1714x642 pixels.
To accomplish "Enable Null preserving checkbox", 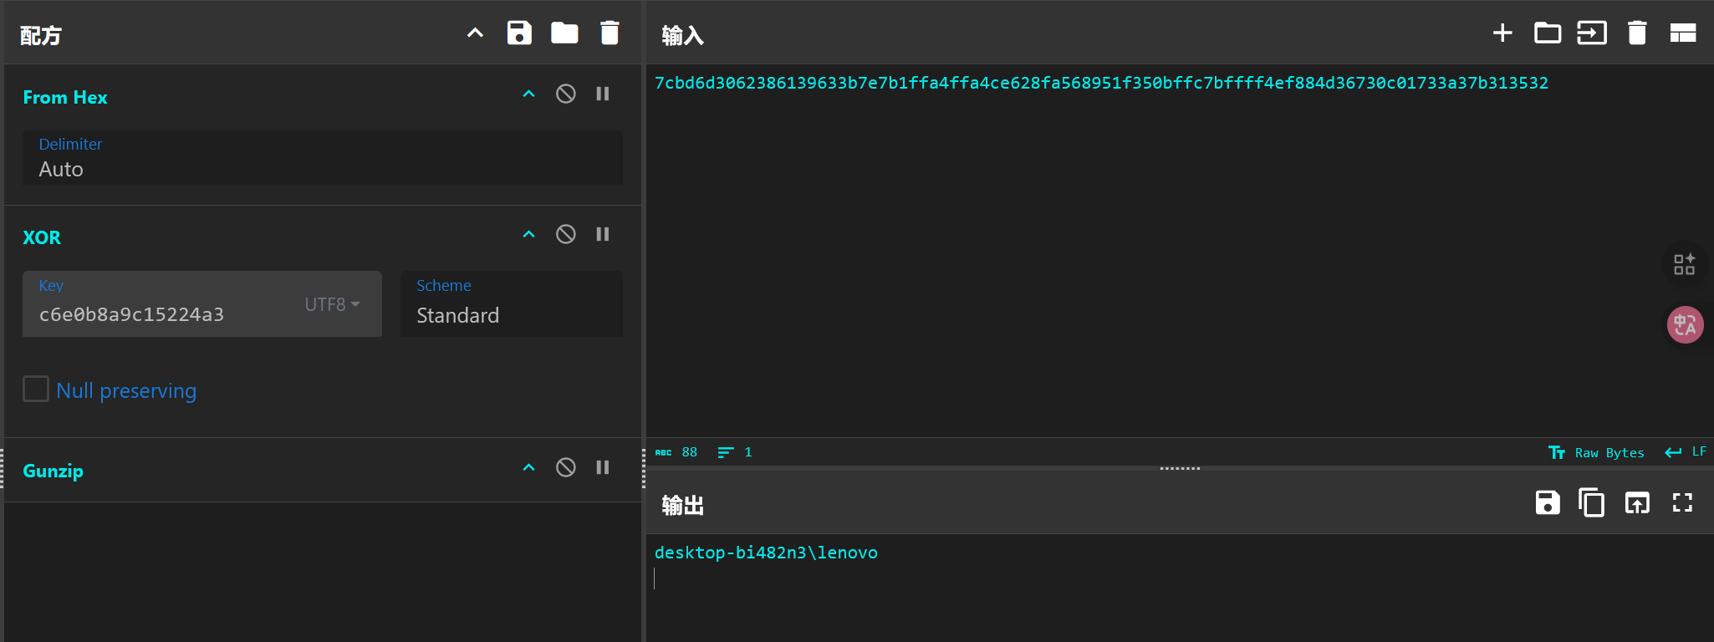I will pos(36,389).
